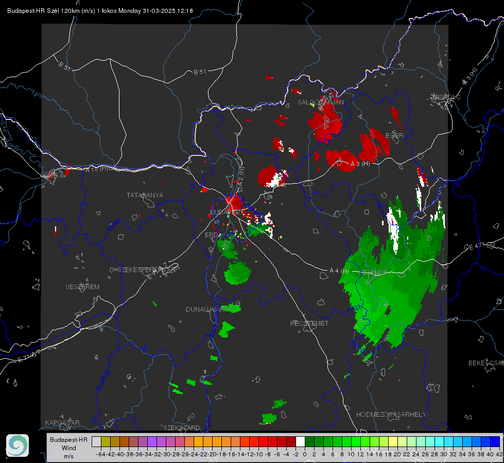Select the TATABÁNYA city label

145,195
